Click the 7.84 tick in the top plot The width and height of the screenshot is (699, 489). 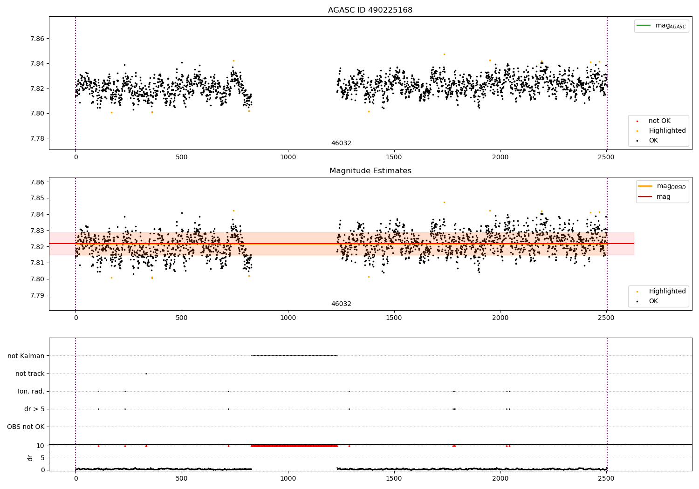pyautogui.click(x=37, y=63)
